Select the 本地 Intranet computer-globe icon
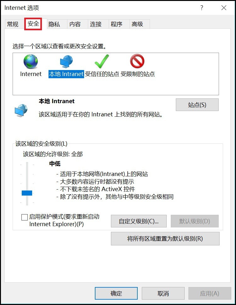The height and width of the screenshot is (305, 236). click(x=66, y=62)
